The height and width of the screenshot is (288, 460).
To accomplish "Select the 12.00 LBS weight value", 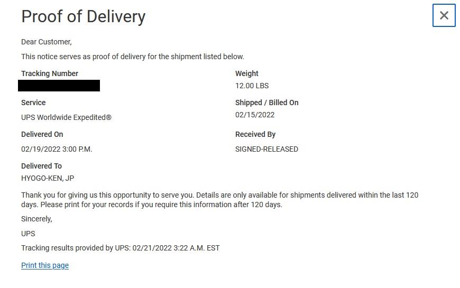I will (x=252, y=86).
